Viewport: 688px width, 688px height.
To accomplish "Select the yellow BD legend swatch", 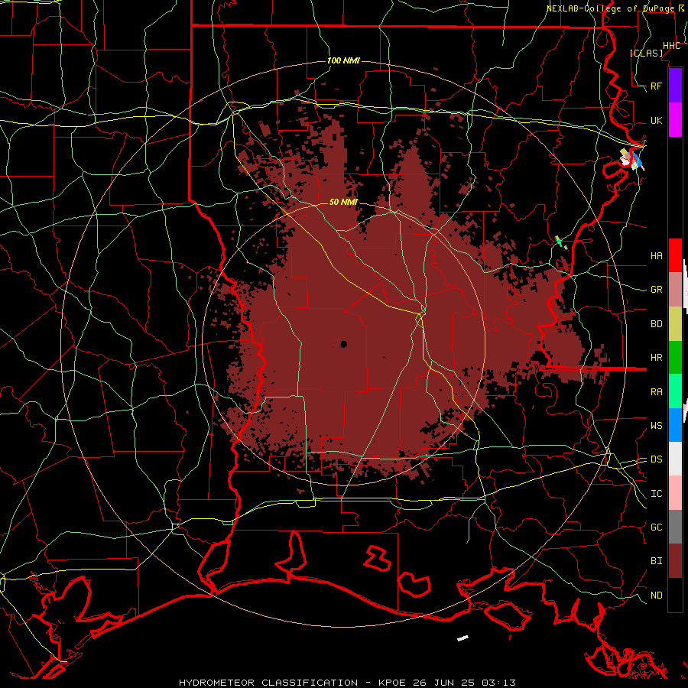I will [x=675, y=324].
